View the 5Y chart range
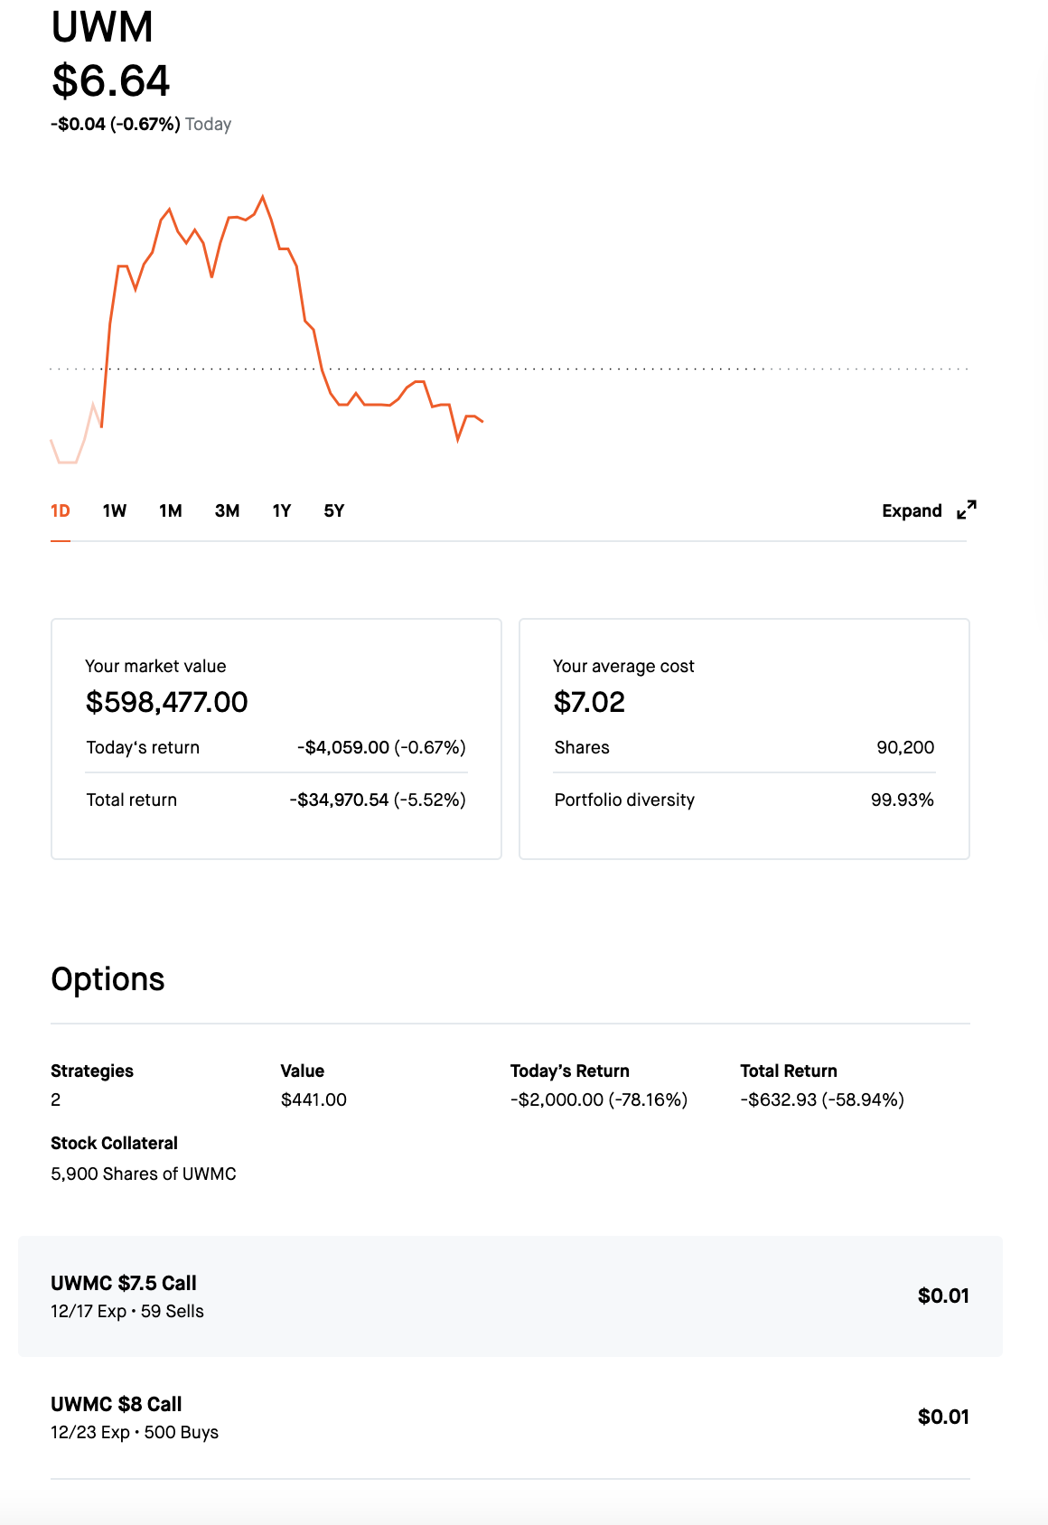Screen dimensions: 1048x1525 334,511
